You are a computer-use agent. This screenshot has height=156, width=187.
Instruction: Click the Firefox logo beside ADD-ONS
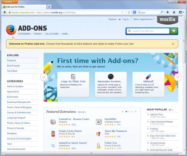11,30
